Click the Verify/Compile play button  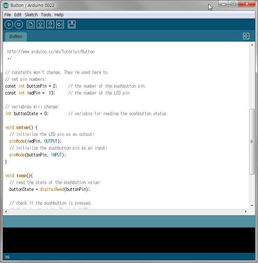9,25
